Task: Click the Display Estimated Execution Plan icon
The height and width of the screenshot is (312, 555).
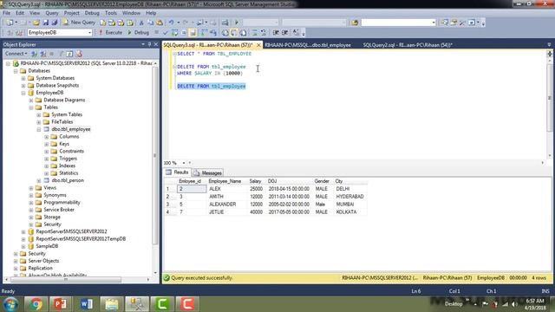Action: point(174,33)
